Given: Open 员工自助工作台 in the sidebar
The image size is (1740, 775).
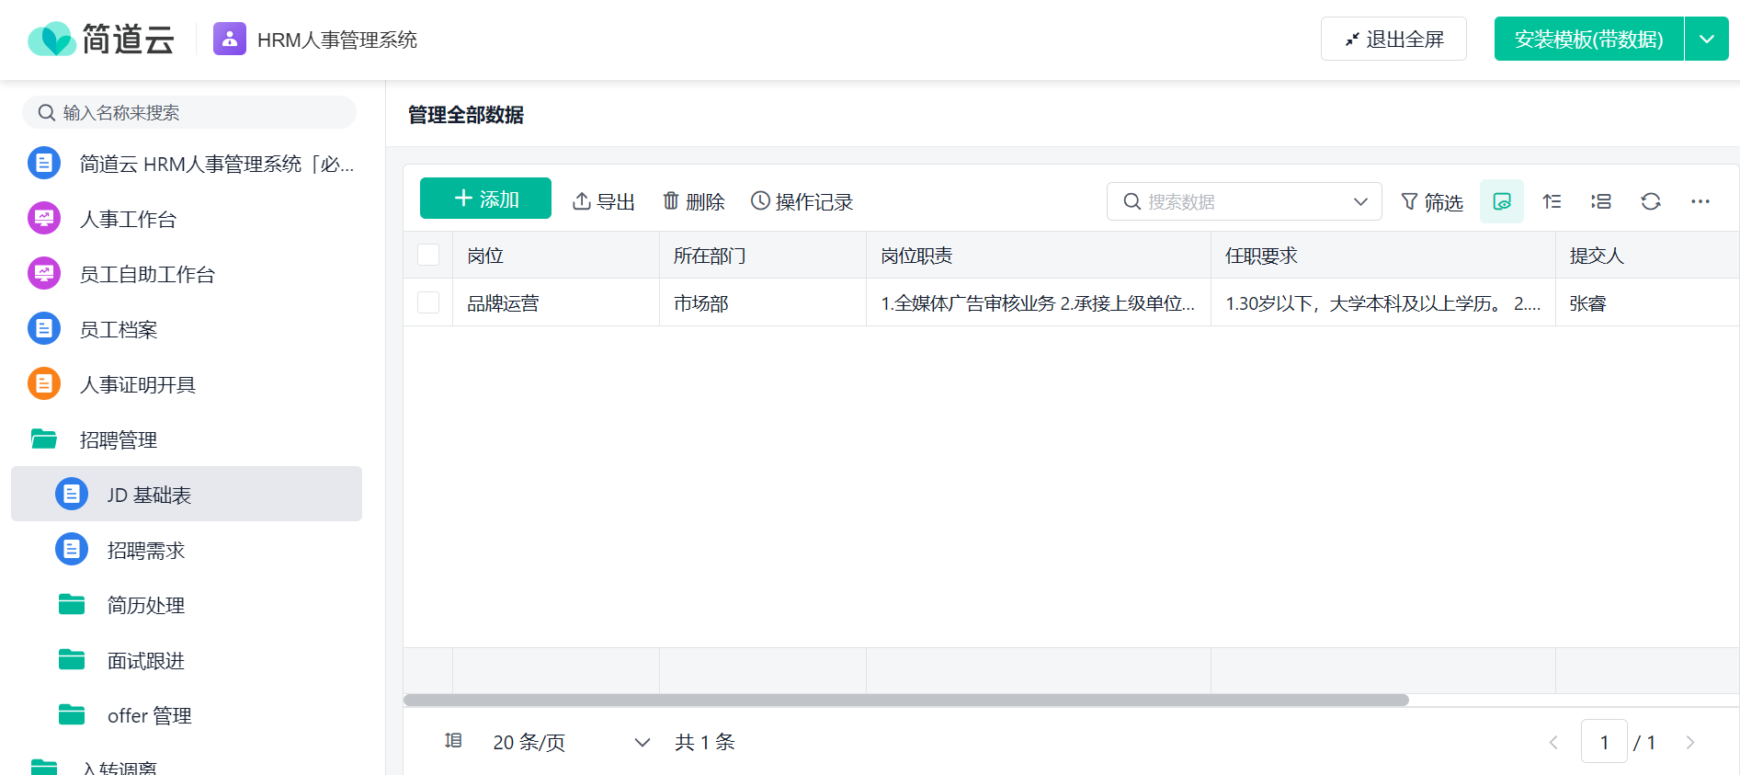Looking at the screenshot, I should (x=187, y=274).
